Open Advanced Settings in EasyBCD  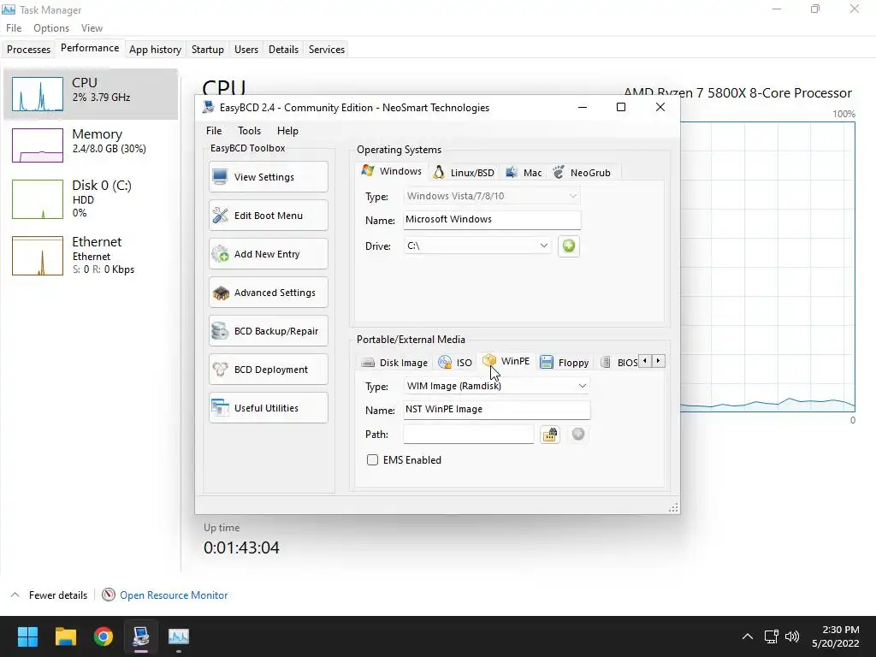click(x=268, y=293)
